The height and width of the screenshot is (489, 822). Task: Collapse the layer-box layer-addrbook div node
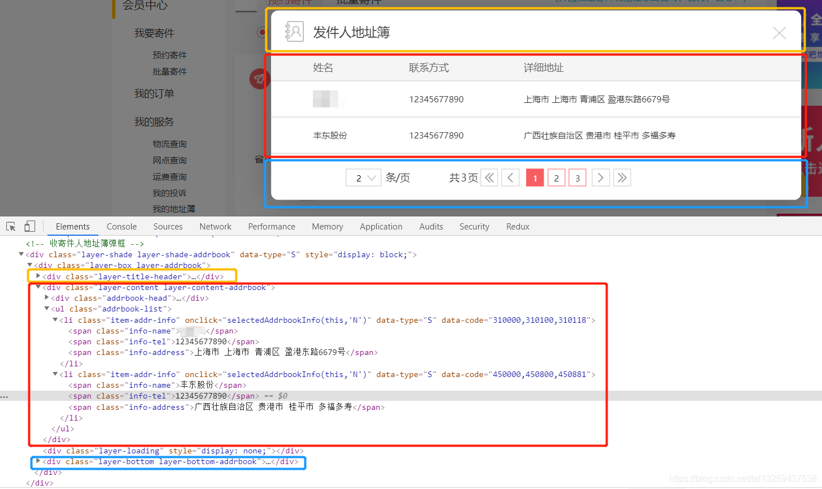coord(30,265)
